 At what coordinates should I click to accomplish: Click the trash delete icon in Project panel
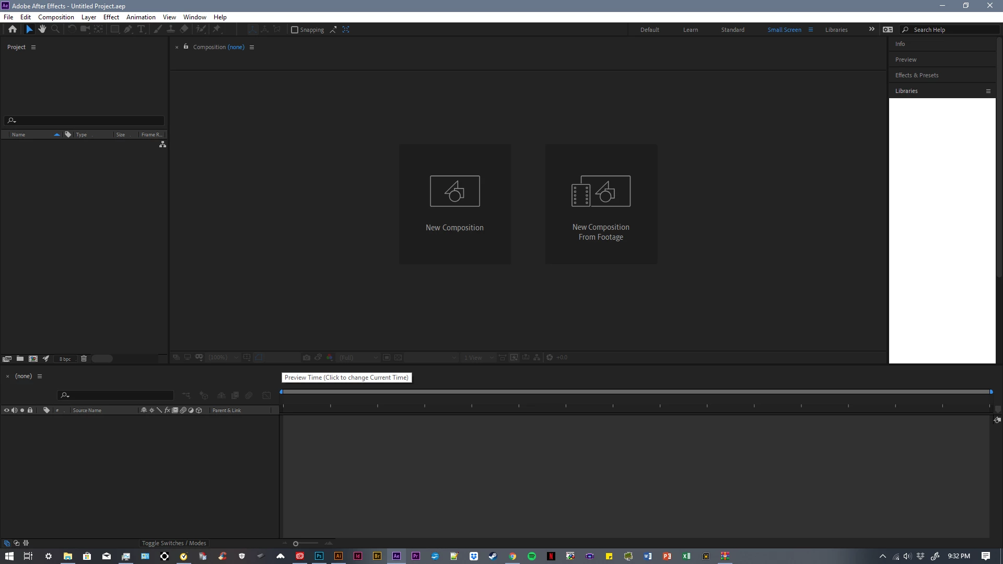[x=84, y=359]
